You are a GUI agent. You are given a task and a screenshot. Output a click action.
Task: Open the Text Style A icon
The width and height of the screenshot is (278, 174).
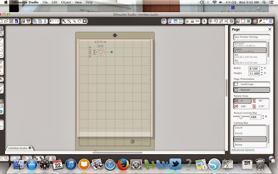click(204, 22)
